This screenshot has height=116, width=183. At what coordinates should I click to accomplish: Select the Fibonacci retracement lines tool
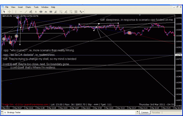click(x=71, y=12)
